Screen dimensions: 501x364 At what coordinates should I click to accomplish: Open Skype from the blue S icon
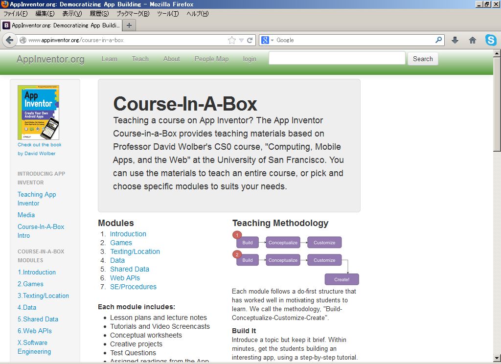tap(491, 40)
